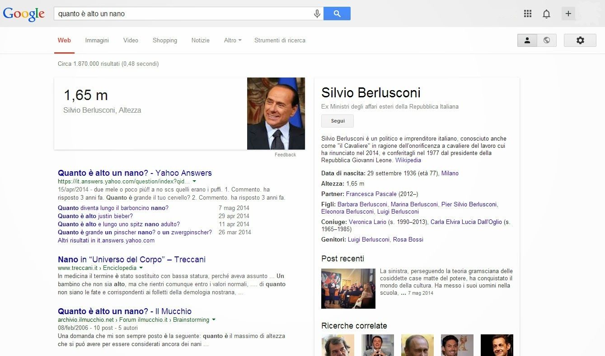Switch to the Immagini tab

(97, 40)
